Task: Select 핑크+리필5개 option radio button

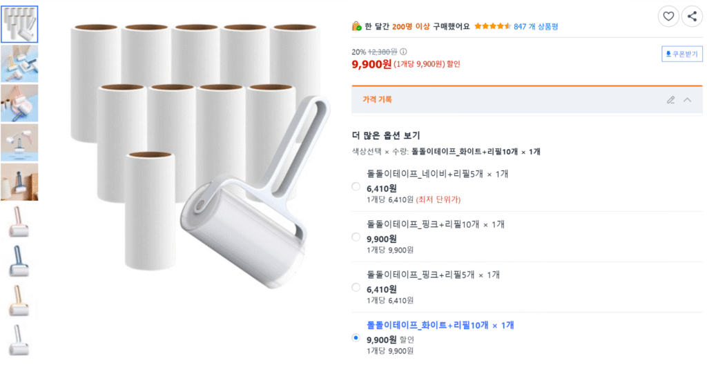Action: (356, 287)
